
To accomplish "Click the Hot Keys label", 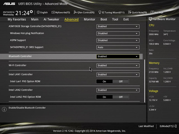I will [159, 12].
